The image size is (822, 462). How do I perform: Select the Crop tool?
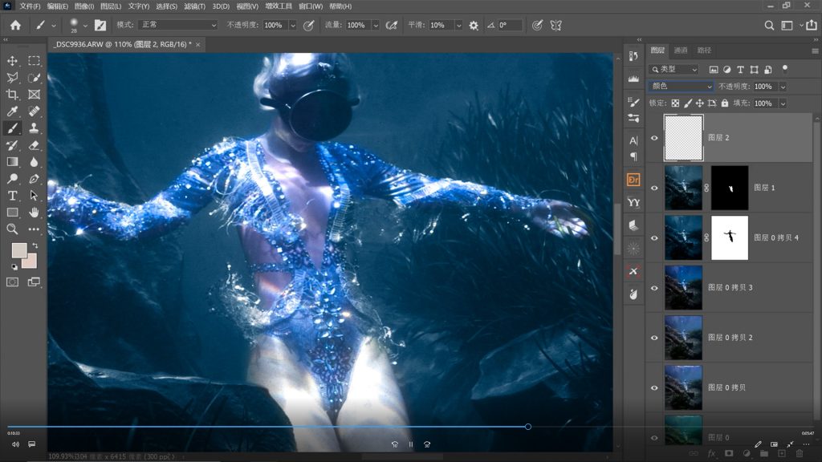(x=12, y=95)
